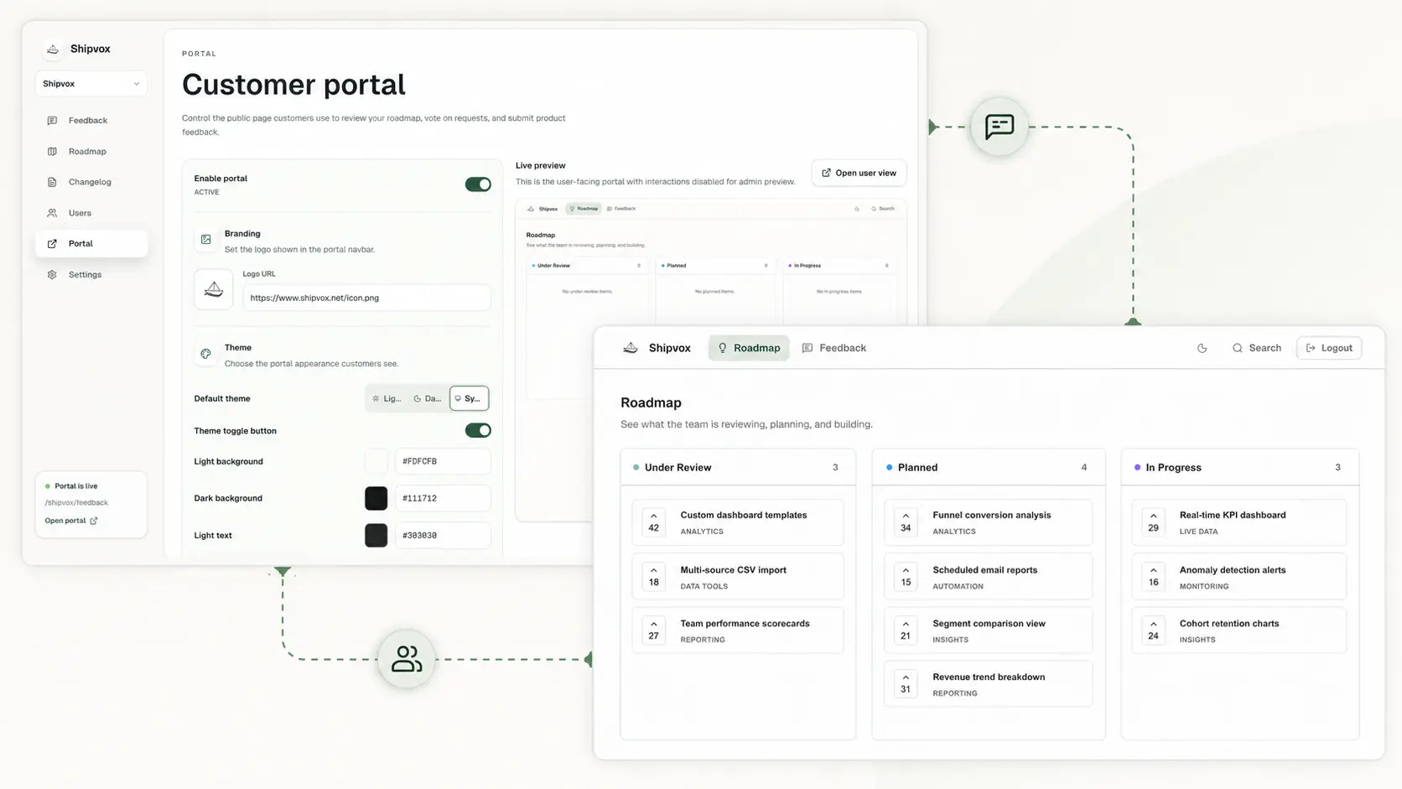Toggle the Enable portal switch
Image resolution: width=1402 pixels, height=789 pixels.
(x=478, y=184)
